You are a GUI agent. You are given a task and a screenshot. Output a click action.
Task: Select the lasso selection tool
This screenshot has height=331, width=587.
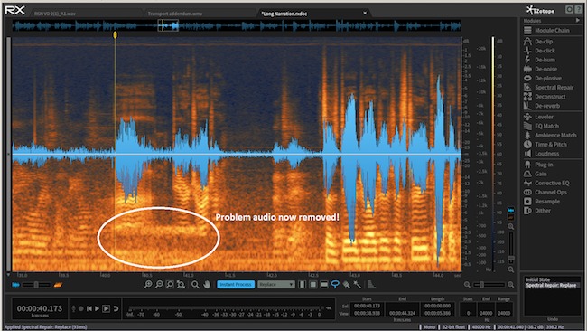coord(335,285)
